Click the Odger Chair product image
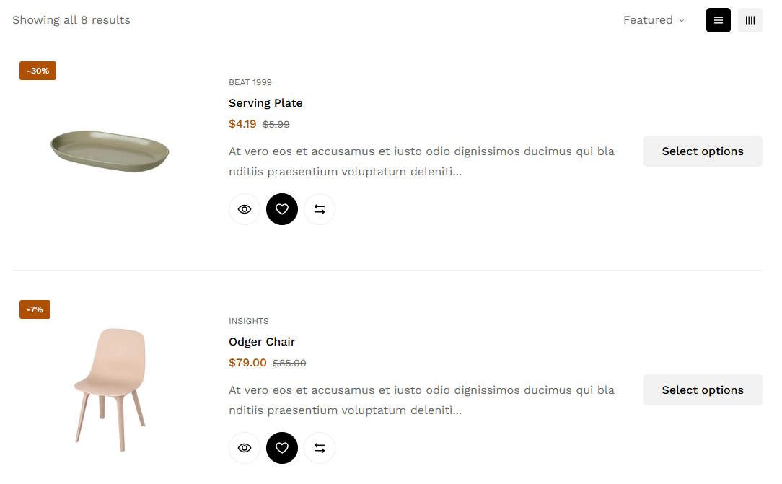This screenshot has height=484, width=782. coord(110,390)
